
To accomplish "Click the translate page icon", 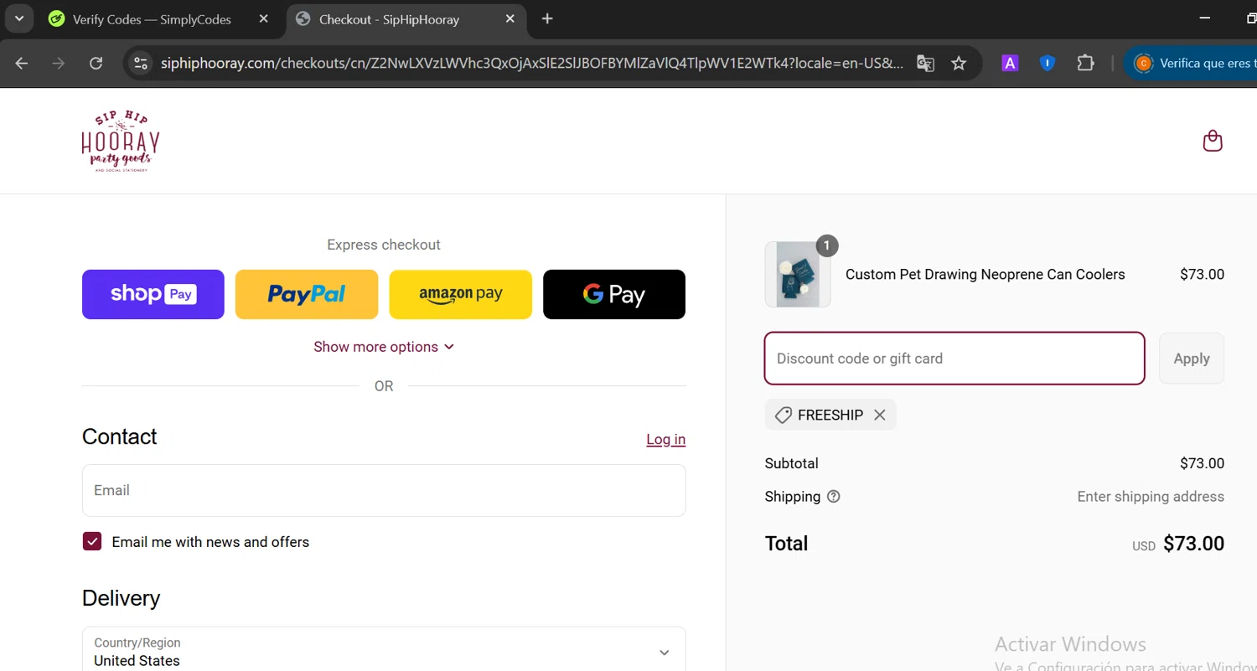I will click(925, 63).
